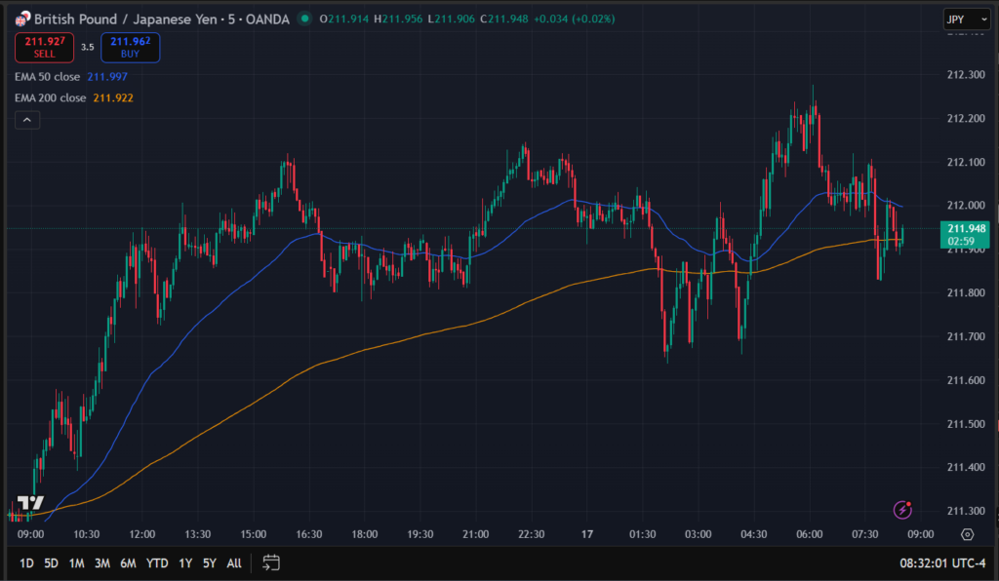Select the 1M time range
The width and height of the screenshot is (999, 581).
click(x=76, y=563)
